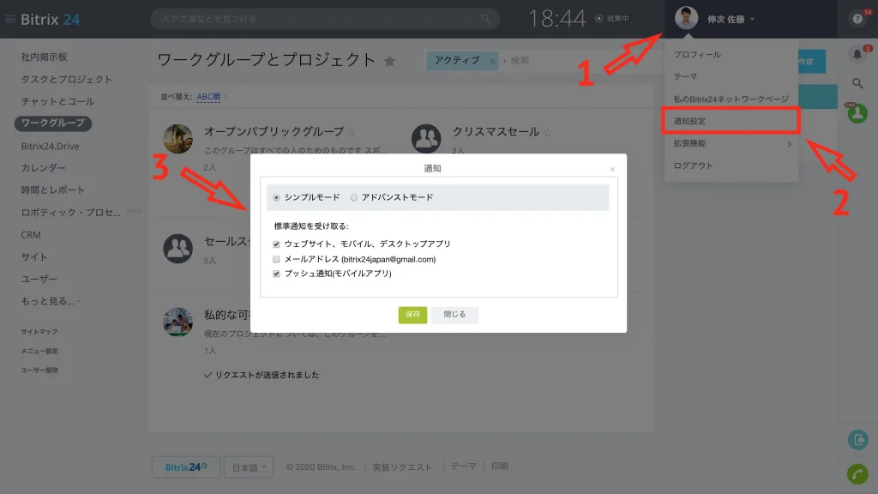This screenshot has height=494, width=878.
Task: Expand the user name dropdown arrow
Action: tap(752, 20)
